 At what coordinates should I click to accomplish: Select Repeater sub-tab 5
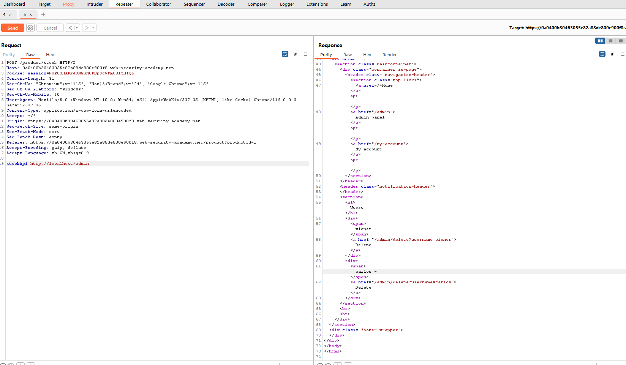[25, 14]
